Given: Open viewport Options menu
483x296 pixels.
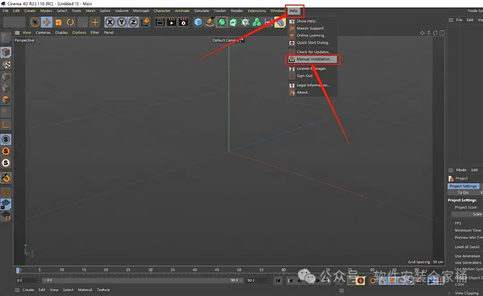Looking at the screenshot, I should [x=79, y=33].
